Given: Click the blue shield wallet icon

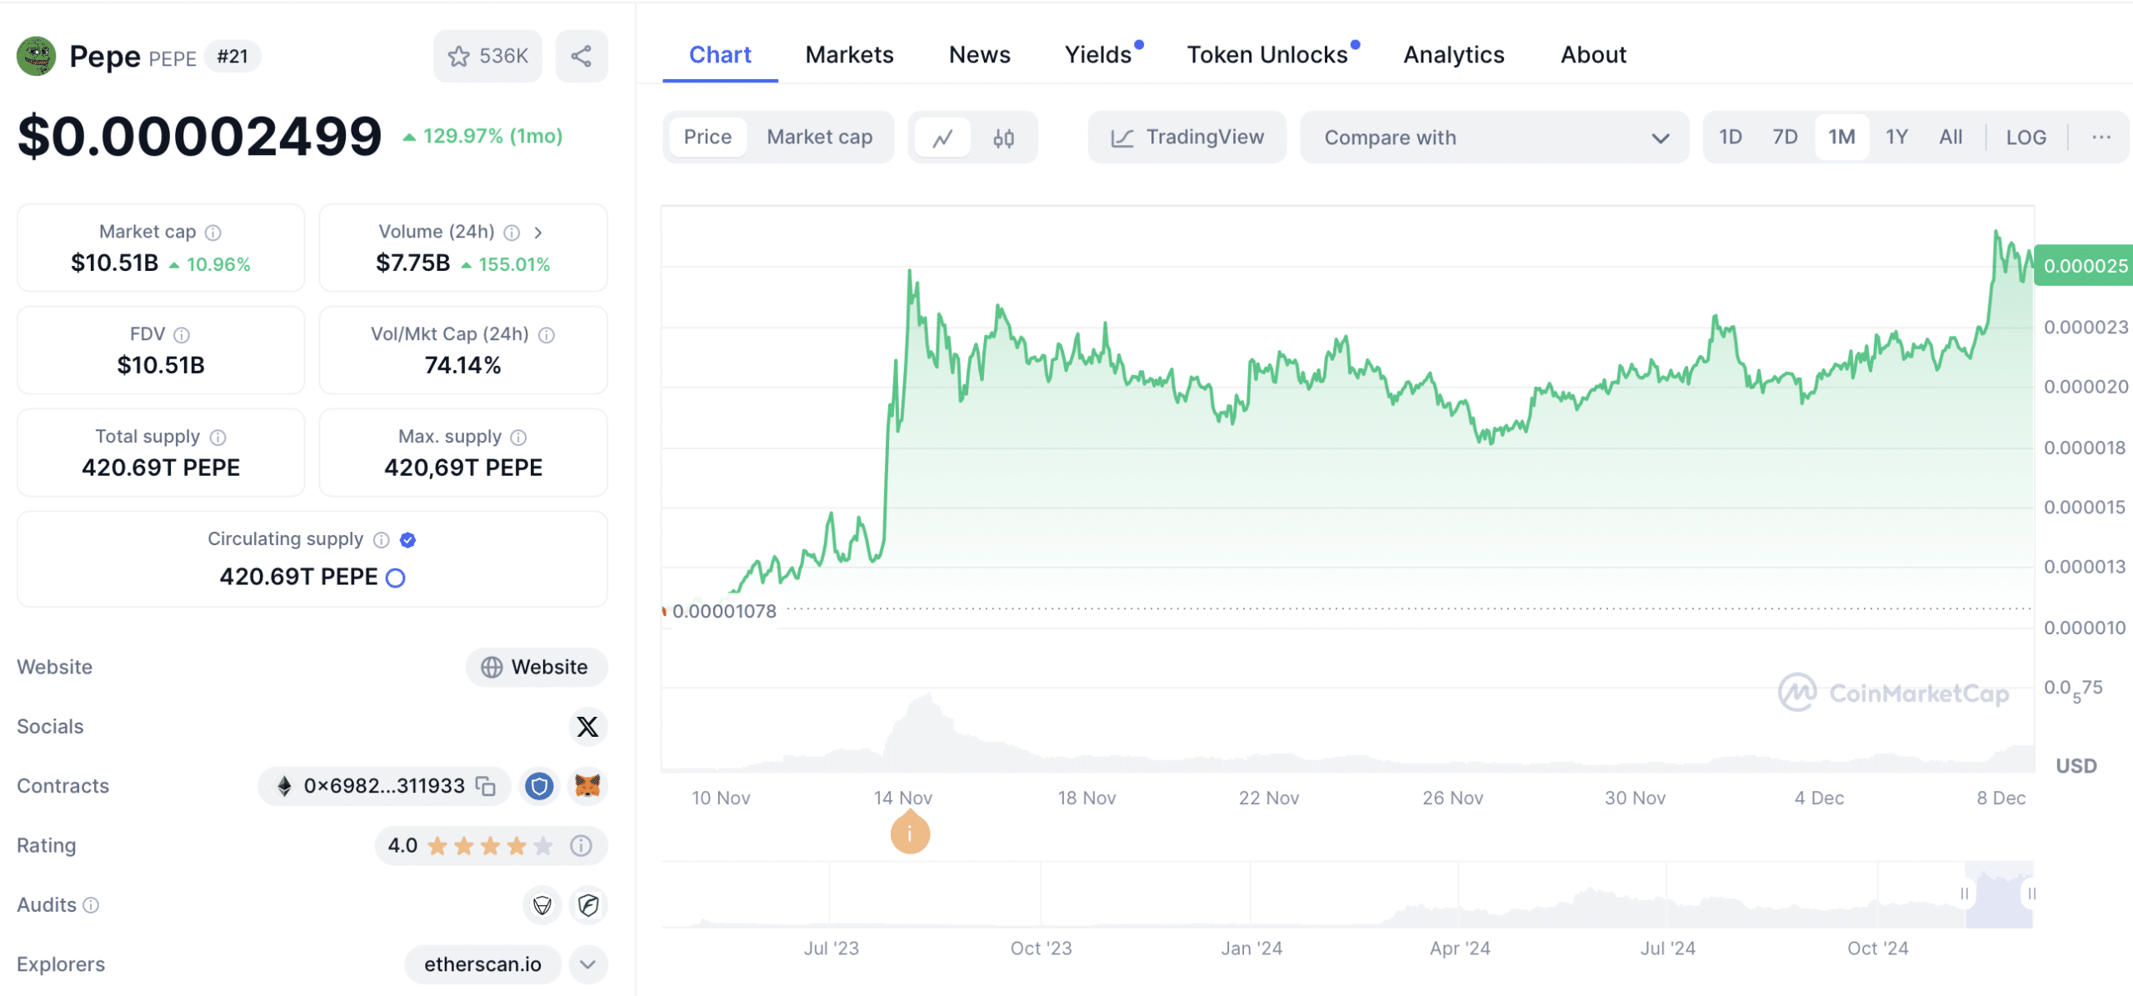Looking at the screenshot, I should tap(539, 786).
